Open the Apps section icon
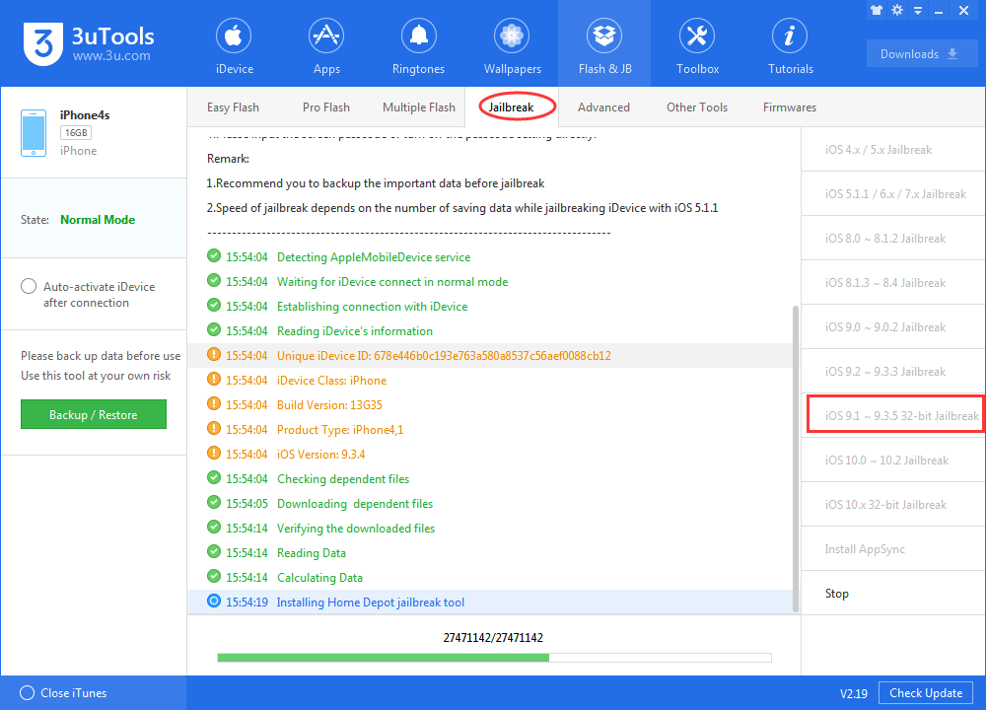 [326, 35]
